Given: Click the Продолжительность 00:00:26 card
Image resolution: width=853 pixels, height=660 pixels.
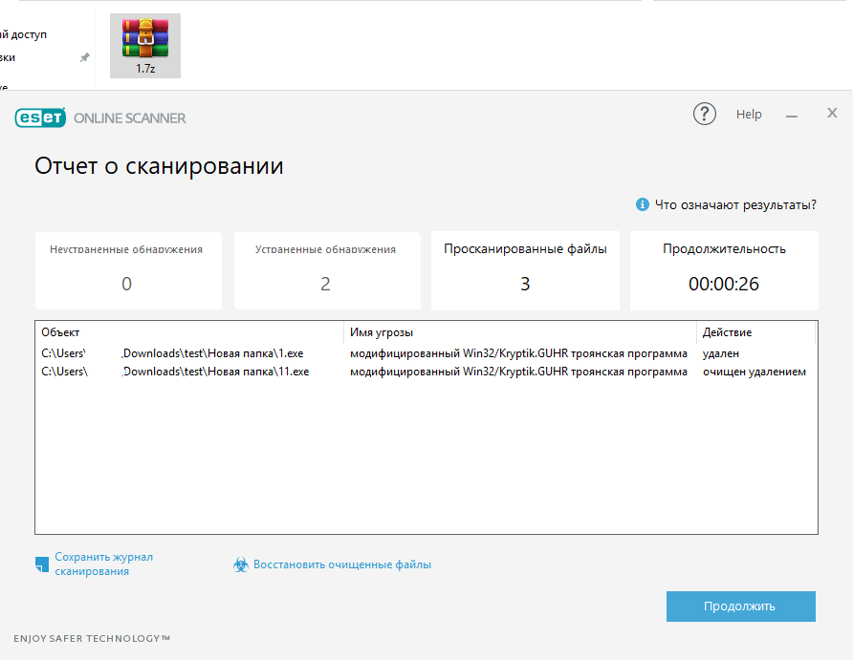Looking at the screenshot, I should pos(724,270).
